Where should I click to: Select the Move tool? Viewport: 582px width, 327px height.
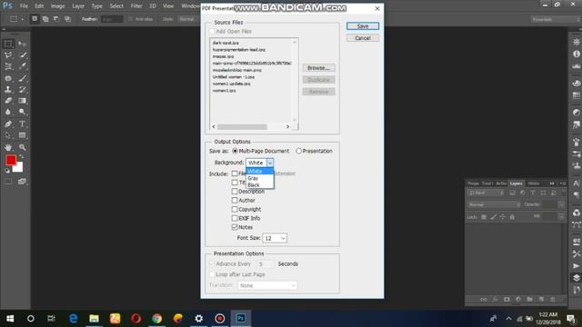pos(22,44)
